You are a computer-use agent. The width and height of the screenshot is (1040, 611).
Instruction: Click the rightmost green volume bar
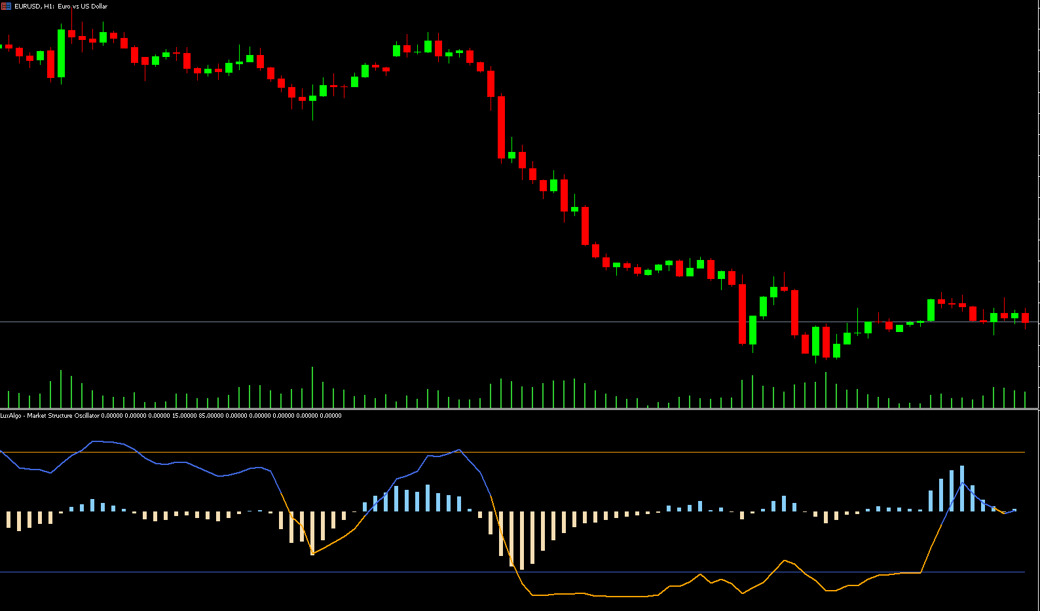pyautogui.click(x=1025, y=399)
